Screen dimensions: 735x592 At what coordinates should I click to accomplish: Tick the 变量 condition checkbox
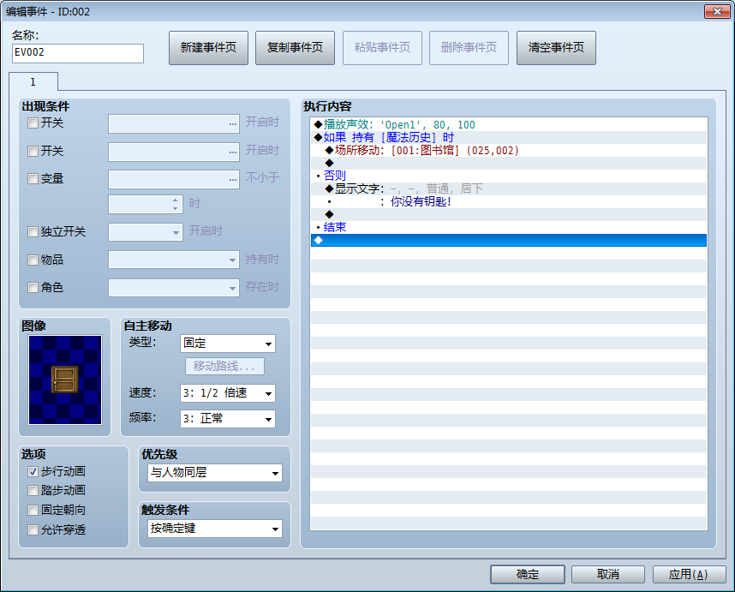[x=33, y=178]
